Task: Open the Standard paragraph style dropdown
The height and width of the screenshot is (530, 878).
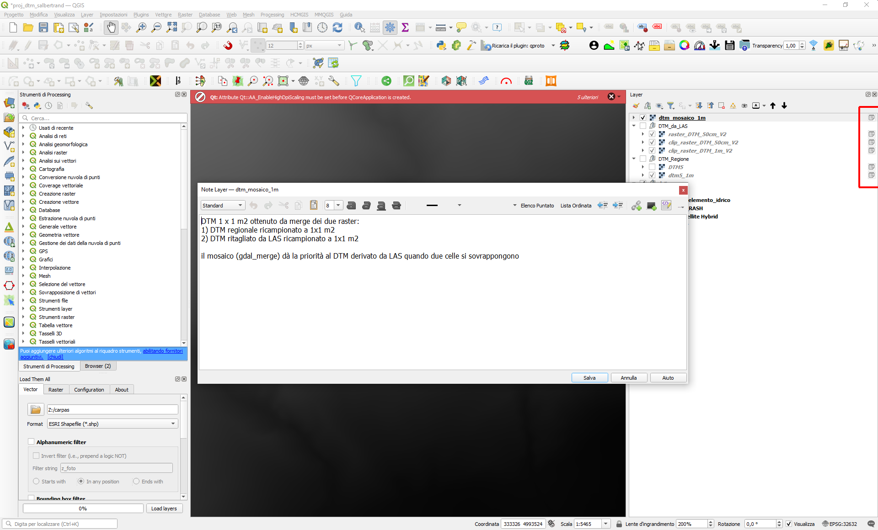Action: 223,205
